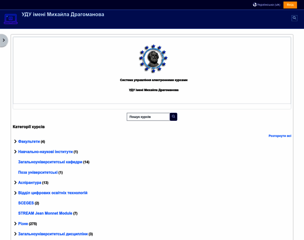Expand Відділ цифрових освітніх технологій chevron
This screenshot has width=304, height=240.
point(15,193)
